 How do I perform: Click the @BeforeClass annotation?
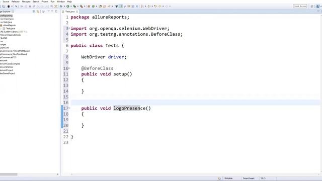(x=97, y=68)
